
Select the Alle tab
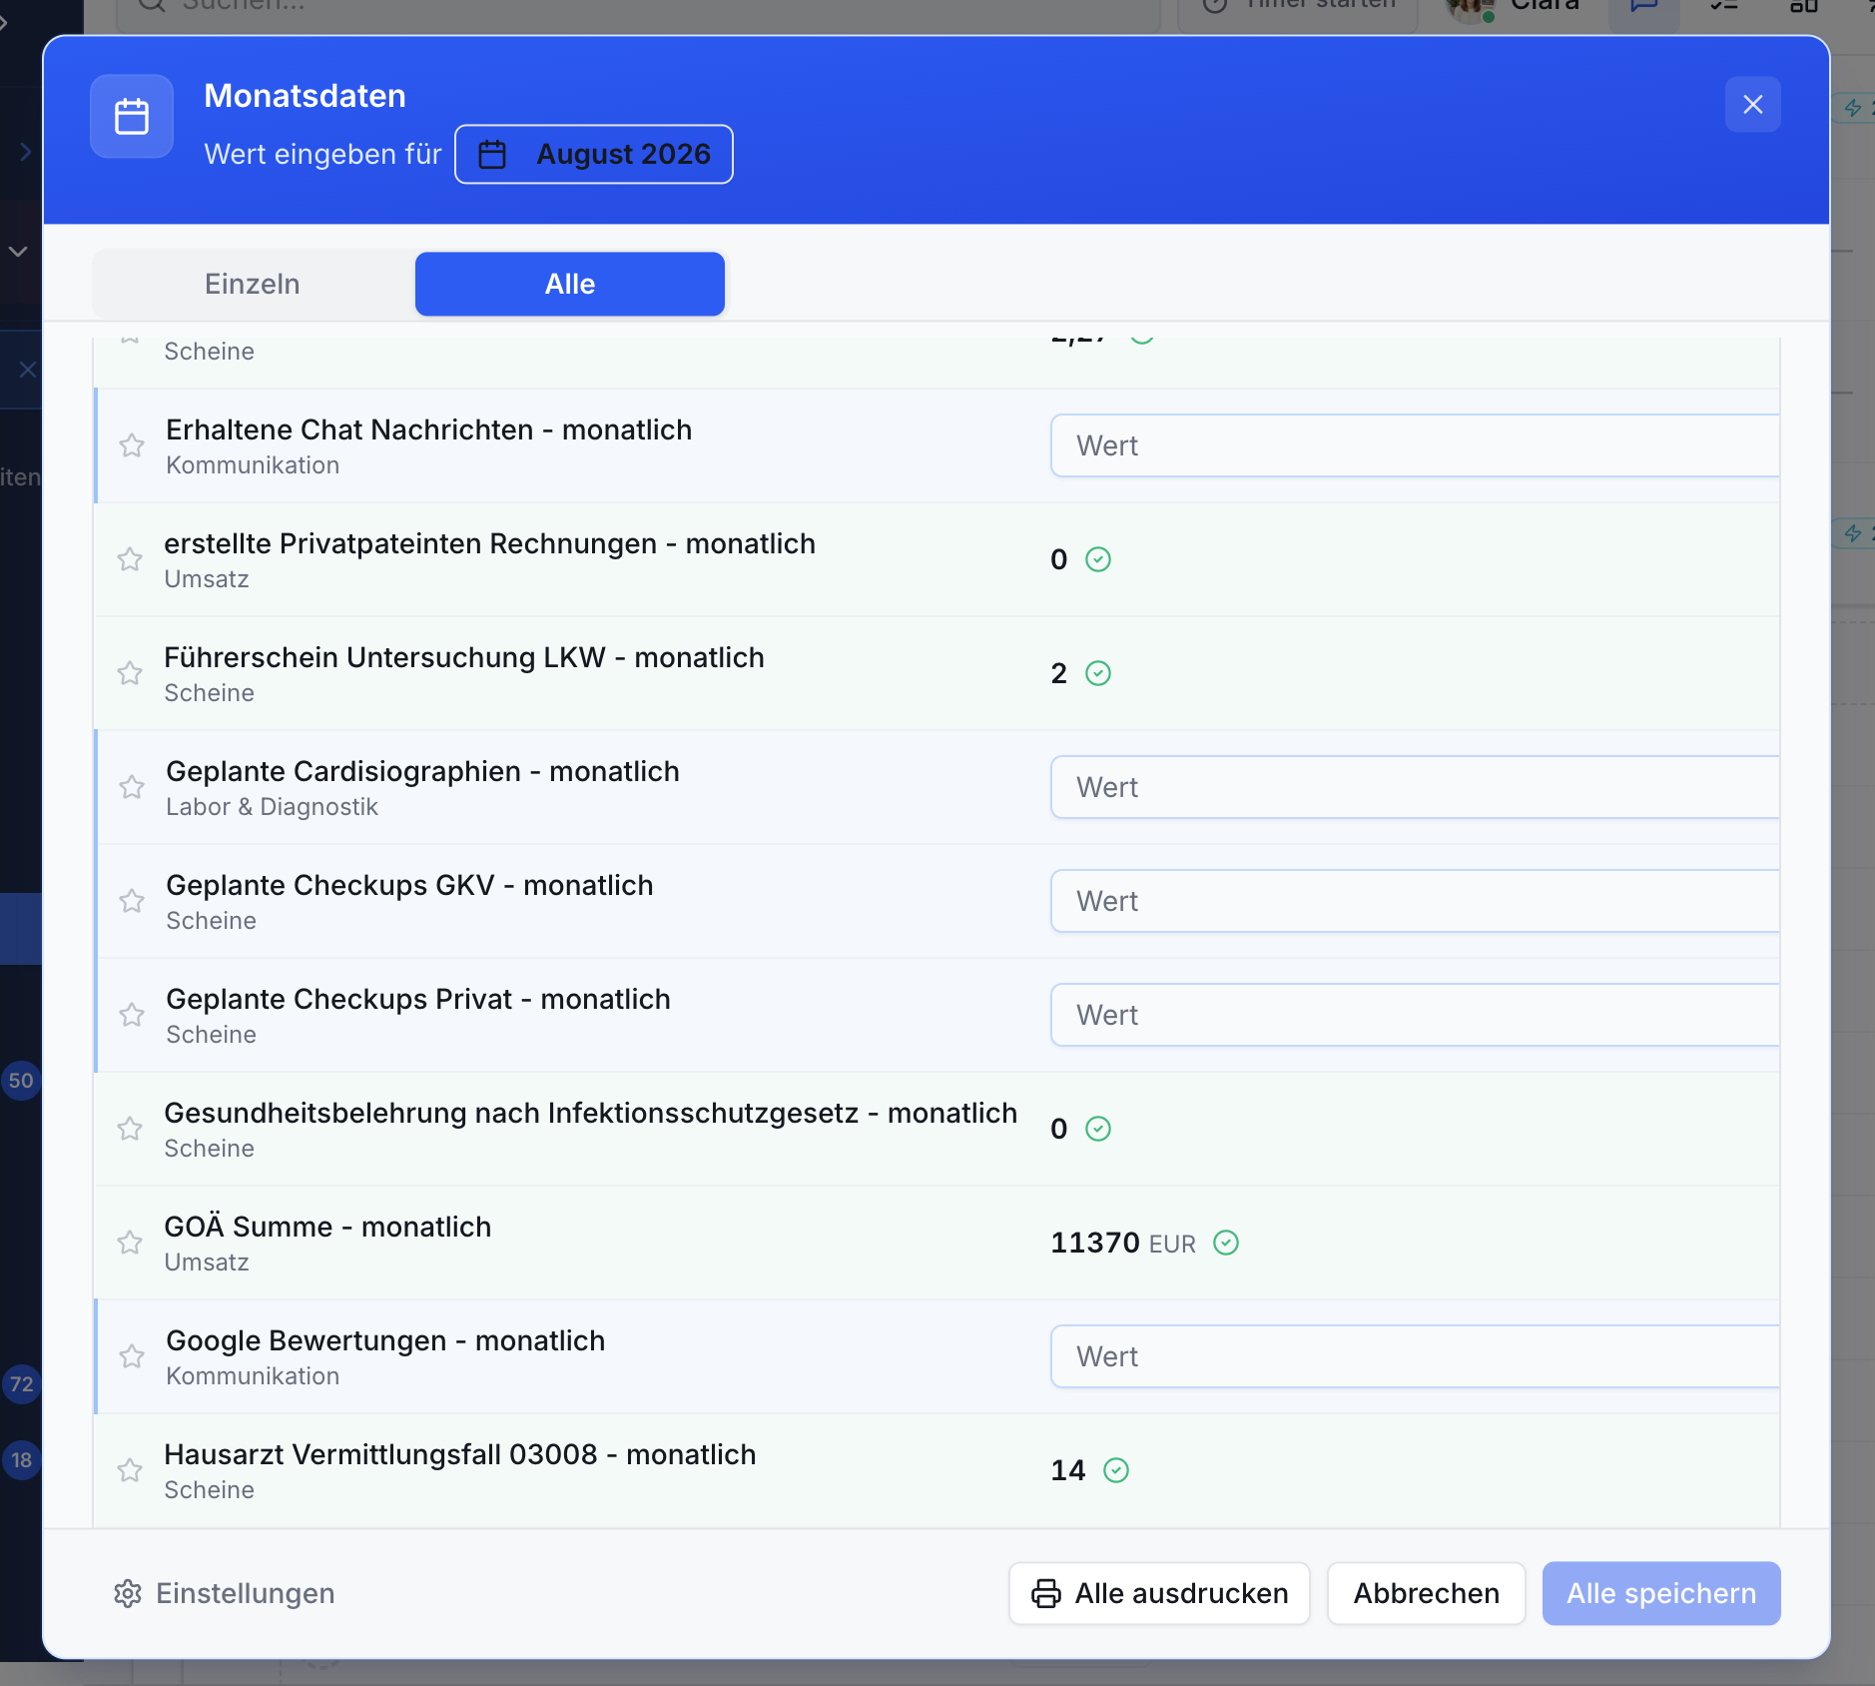(570, 284)
